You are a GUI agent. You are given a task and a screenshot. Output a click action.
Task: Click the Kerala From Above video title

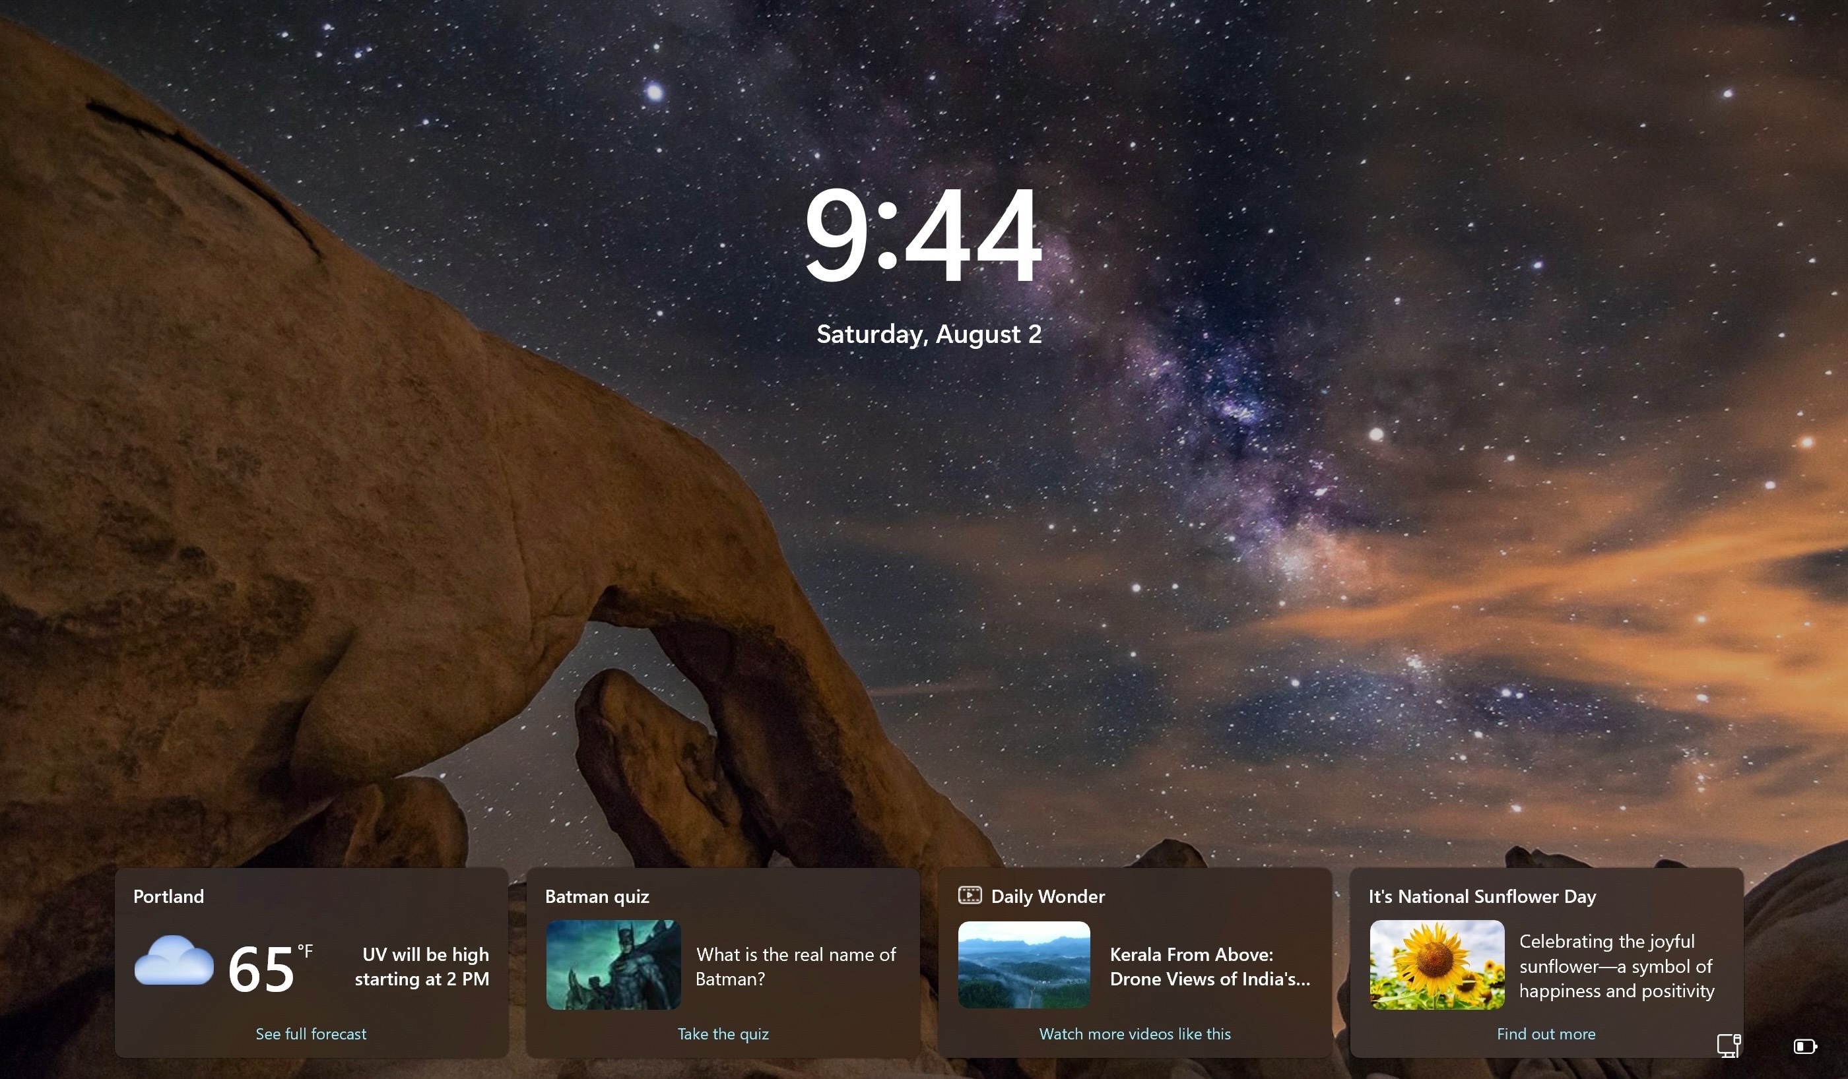pyautogui.click(x=1209, y=966)
